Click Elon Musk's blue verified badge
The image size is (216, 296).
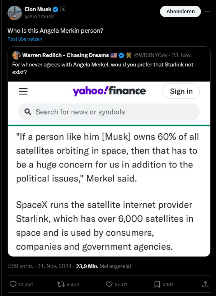point(56,9)
